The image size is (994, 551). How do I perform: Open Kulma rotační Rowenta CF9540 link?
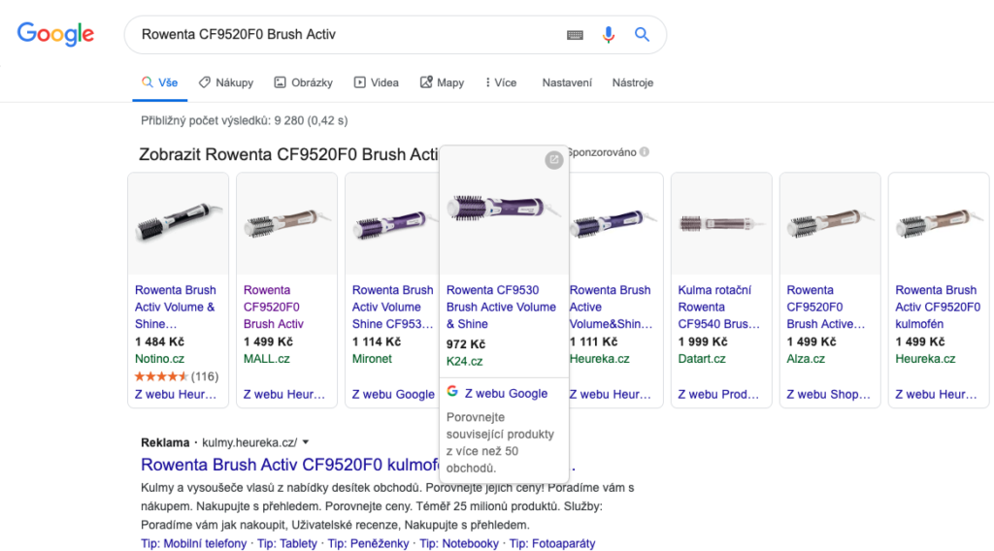click(x=719, y=307)
